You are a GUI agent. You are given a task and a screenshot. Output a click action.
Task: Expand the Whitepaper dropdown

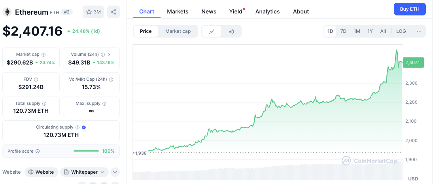[x=84, y=172]
